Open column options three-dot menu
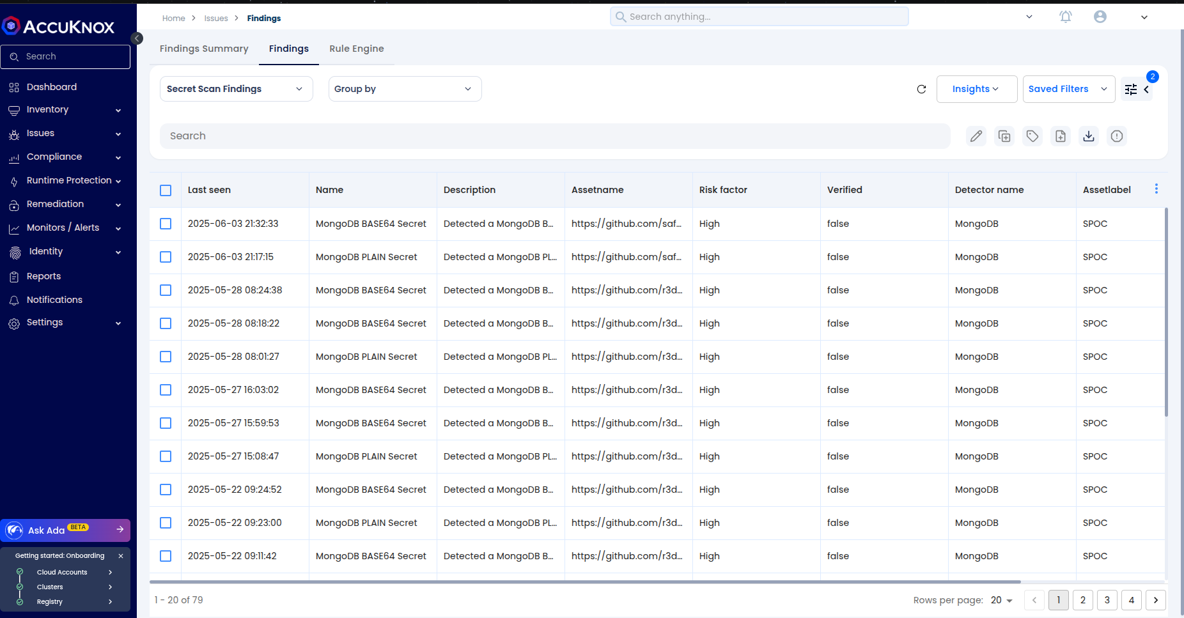This screenshot has height=618, width=1184. pos(1157,189)
